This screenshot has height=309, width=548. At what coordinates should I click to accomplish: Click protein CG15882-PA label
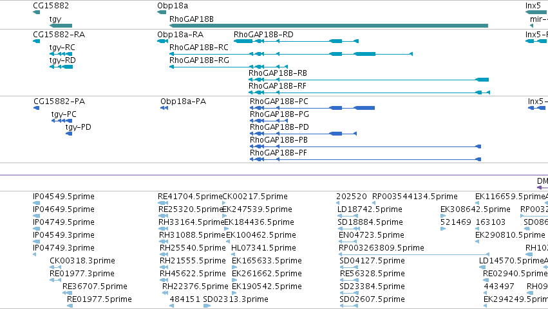point(59,102)
